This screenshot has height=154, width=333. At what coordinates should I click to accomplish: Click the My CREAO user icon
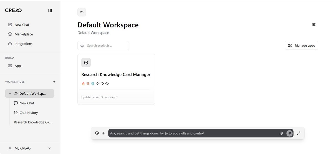click(10, 148)
